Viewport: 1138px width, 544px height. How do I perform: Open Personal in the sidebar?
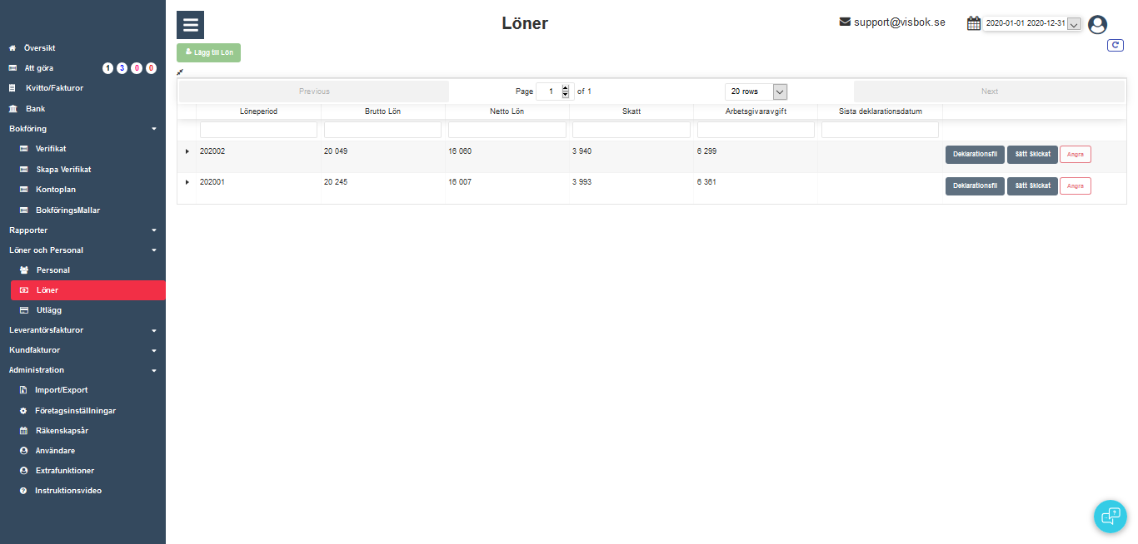[52, 270]
